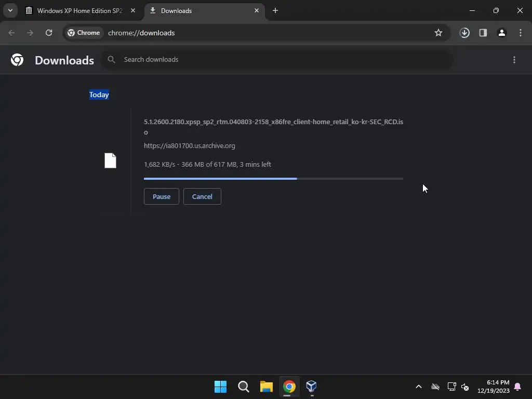Cancel the ISO download

point(202,196)
